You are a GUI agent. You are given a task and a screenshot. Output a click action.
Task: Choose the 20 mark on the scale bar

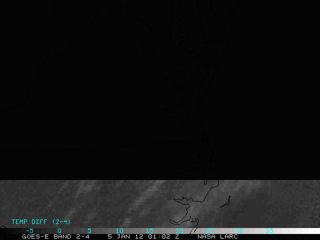[179, 230]
